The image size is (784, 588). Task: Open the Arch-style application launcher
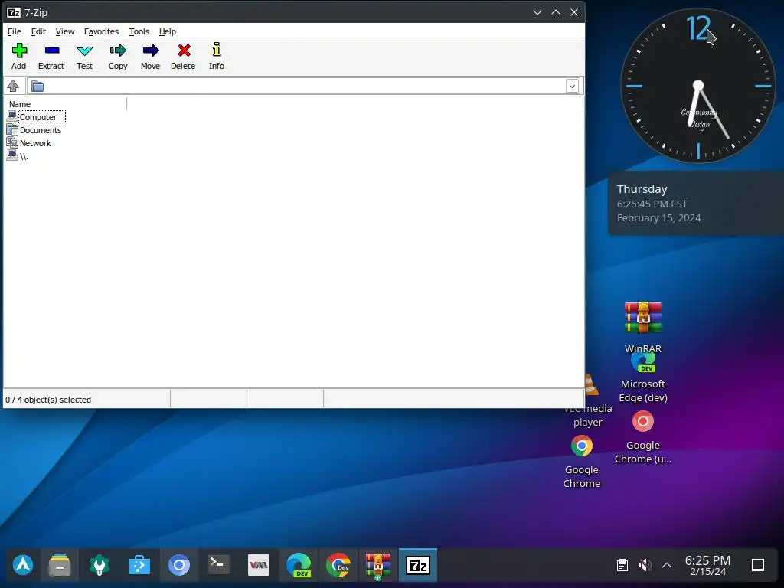click(23, 565)
